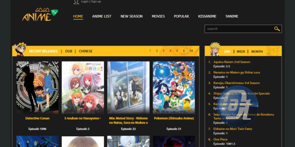This screenshot has height=147, width=295.
Task: Go to page 1 of recent releases
Action: [x=150, y=51]
